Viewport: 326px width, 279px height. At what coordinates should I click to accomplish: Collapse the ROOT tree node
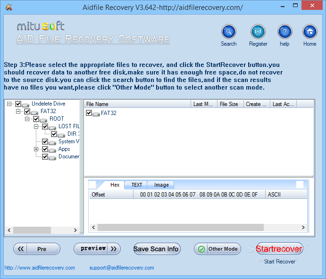(x=27, y=119)
